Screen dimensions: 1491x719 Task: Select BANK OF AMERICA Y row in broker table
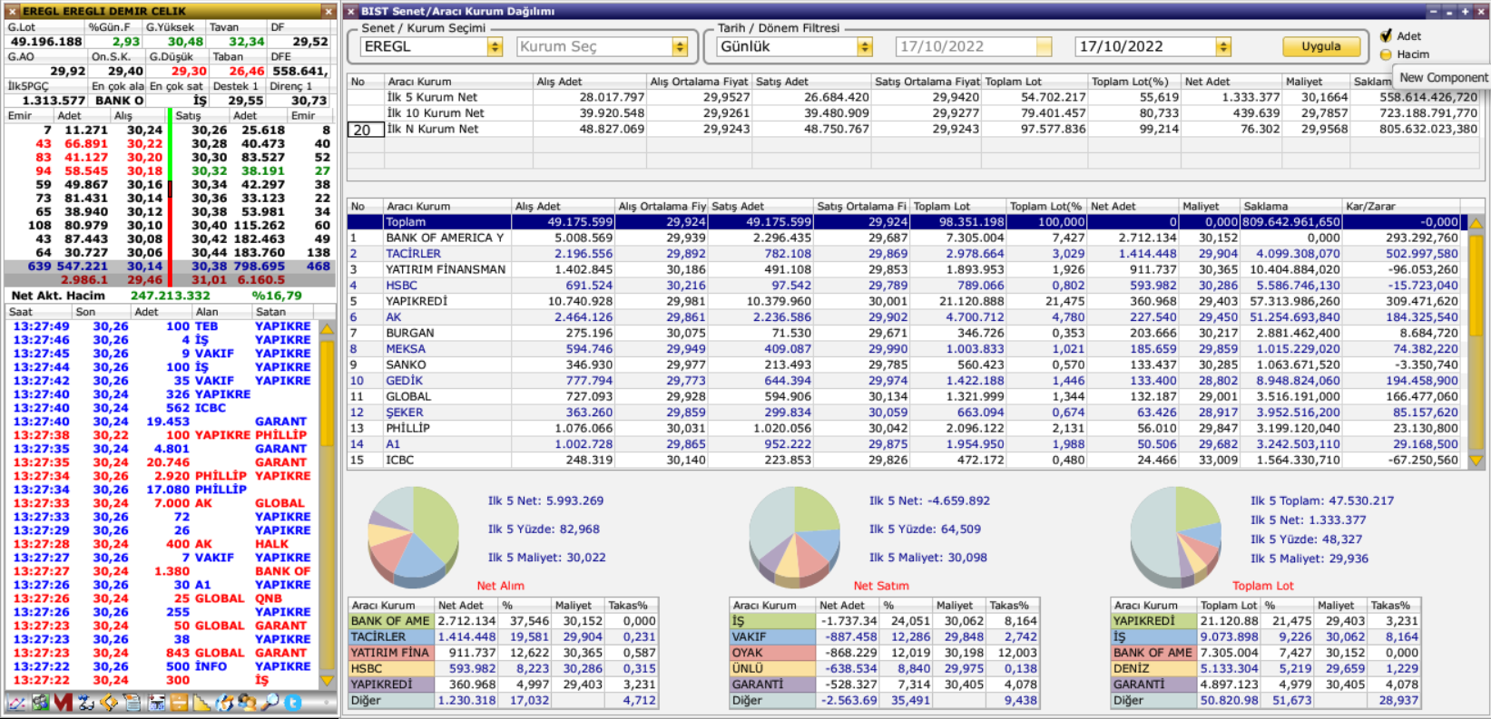905,238
